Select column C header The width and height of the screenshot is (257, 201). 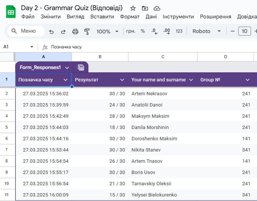(x=163, y=57)
